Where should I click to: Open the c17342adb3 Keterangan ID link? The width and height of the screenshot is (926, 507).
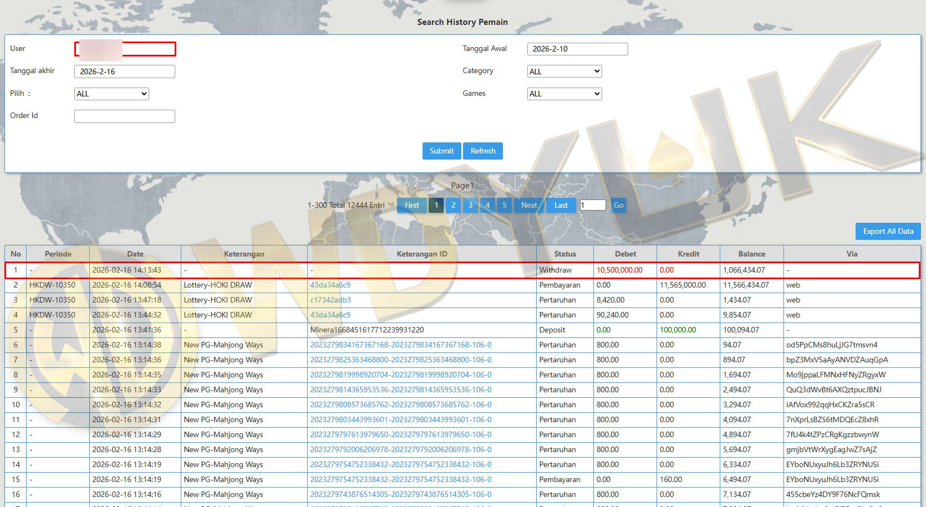click(x=330, y=300)
